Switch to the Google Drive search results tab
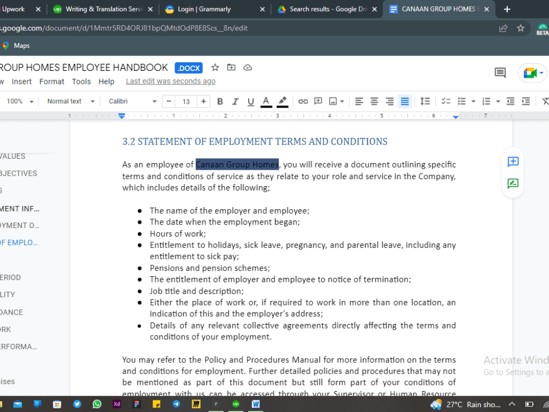The height and width of the screenshot is (412, 549). [x=326, y=9]
